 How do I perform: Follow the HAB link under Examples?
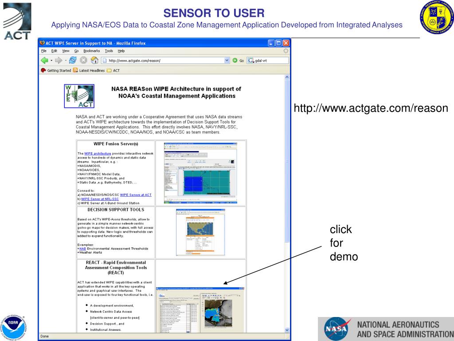click(82, 249)
